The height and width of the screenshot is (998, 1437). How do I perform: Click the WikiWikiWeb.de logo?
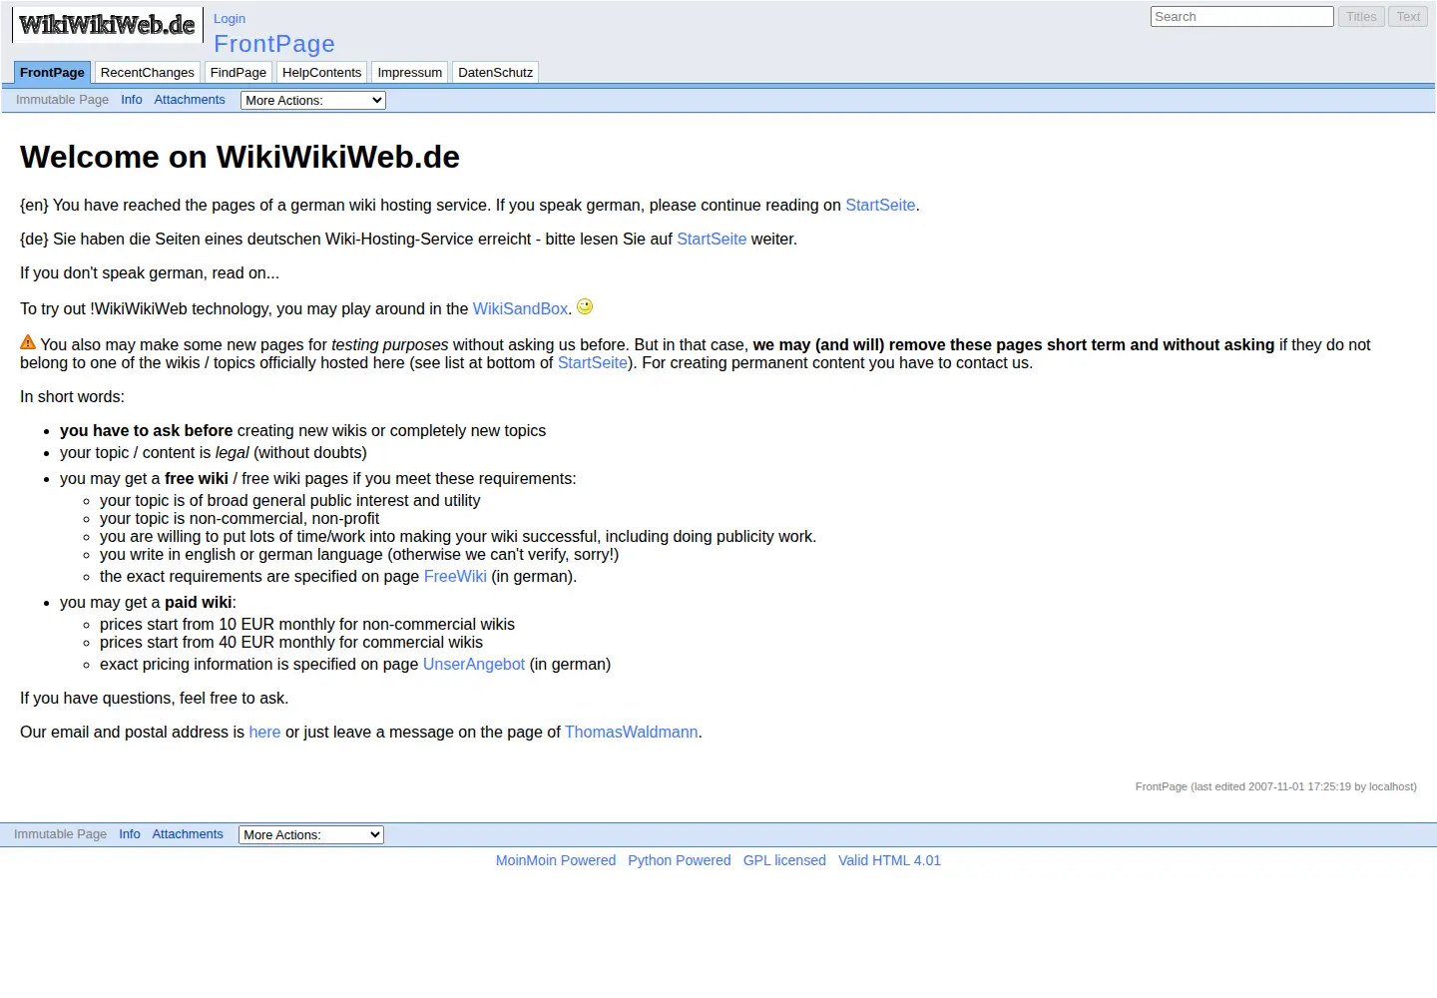(x=108, y=25)
